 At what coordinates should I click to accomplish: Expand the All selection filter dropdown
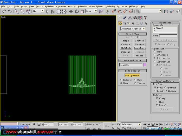click(x=38, y=11)
